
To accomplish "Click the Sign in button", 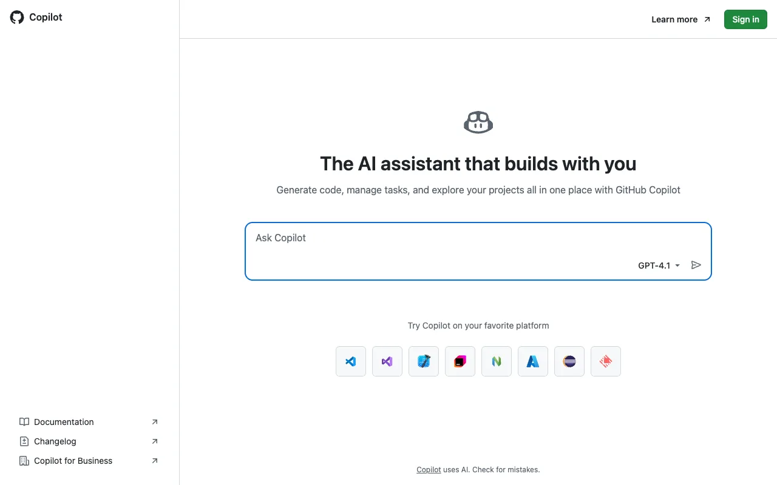I will click(x=745, y=19).
